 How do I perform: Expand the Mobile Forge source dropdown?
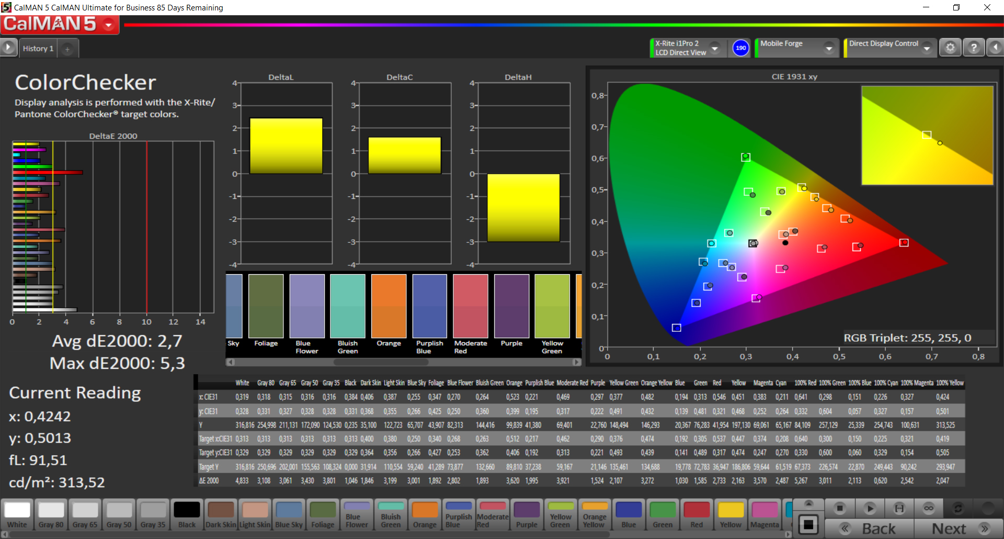pos(829,48)
